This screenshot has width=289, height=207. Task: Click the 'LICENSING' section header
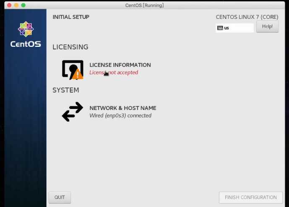click(70, 47)
